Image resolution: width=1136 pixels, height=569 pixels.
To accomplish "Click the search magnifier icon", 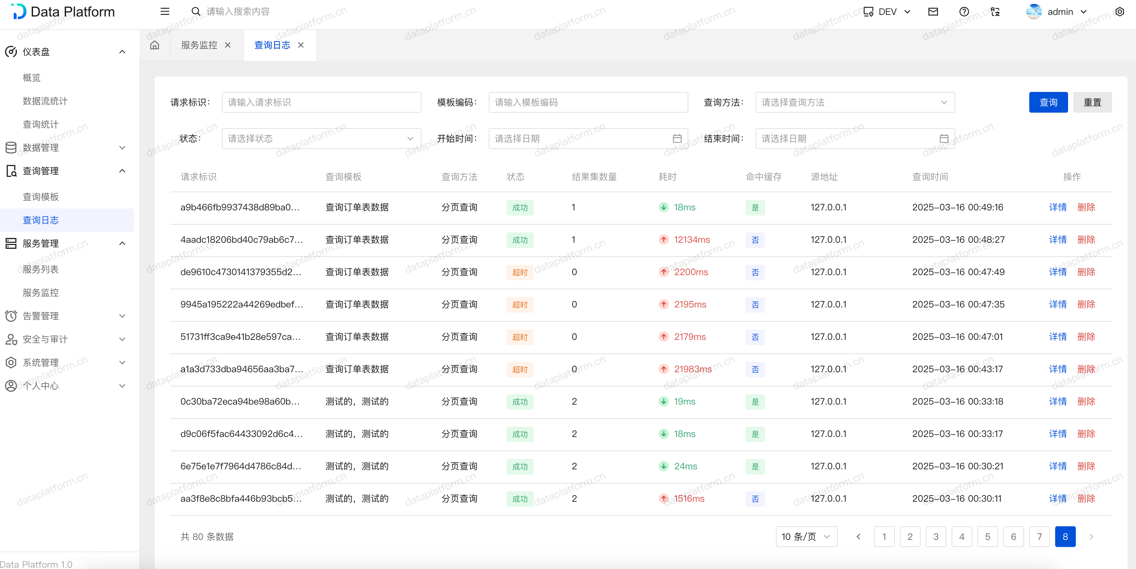I will click(196, 11).
